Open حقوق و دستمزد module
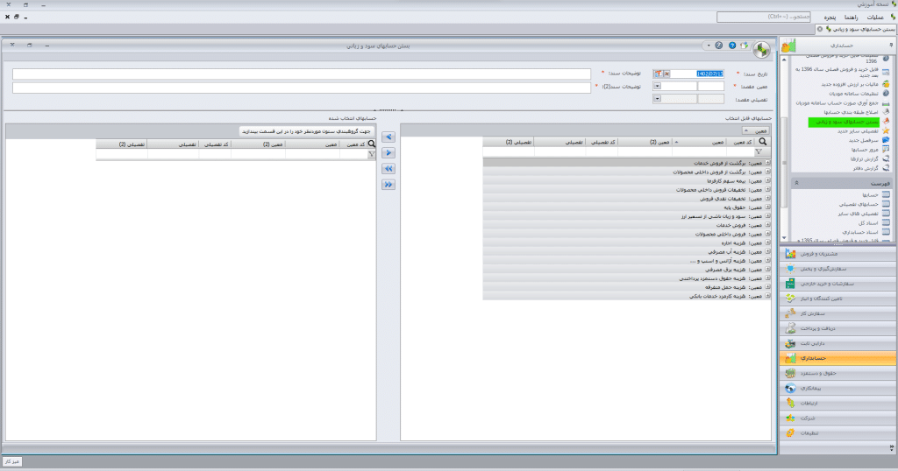Screen dimensions: 898x471 pyautogui.click(x=837, y=373)
